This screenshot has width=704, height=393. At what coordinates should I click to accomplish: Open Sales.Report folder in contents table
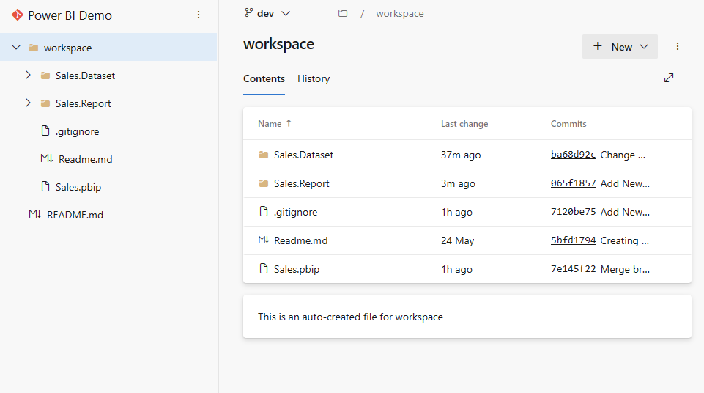coord(302,183)
